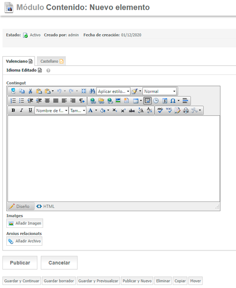
Task: Center-align the text
Action: [47, 100]
